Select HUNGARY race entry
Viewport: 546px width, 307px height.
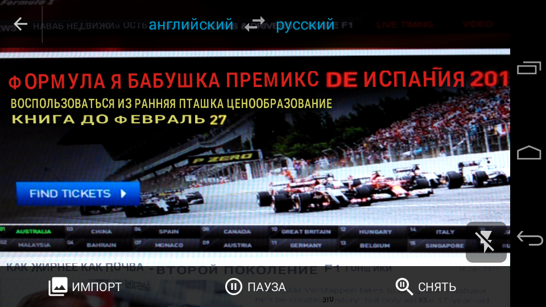(x=375, y=232)
